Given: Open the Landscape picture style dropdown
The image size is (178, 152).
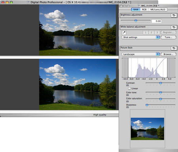Looking at the screenshot, I should click(141, 54).
